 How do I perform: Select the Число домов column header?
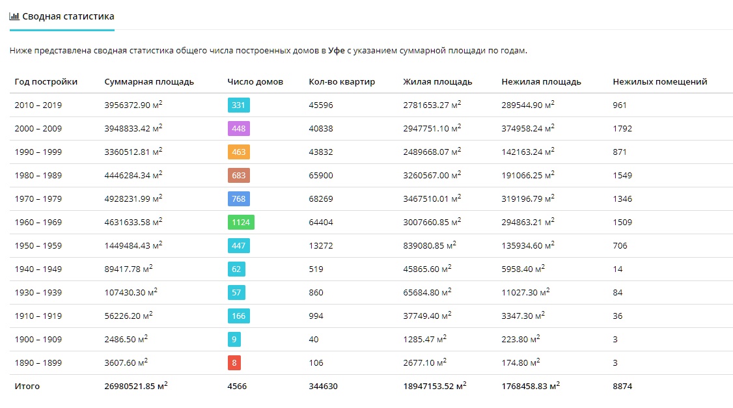pyautogui.click(x=255, y=82)
